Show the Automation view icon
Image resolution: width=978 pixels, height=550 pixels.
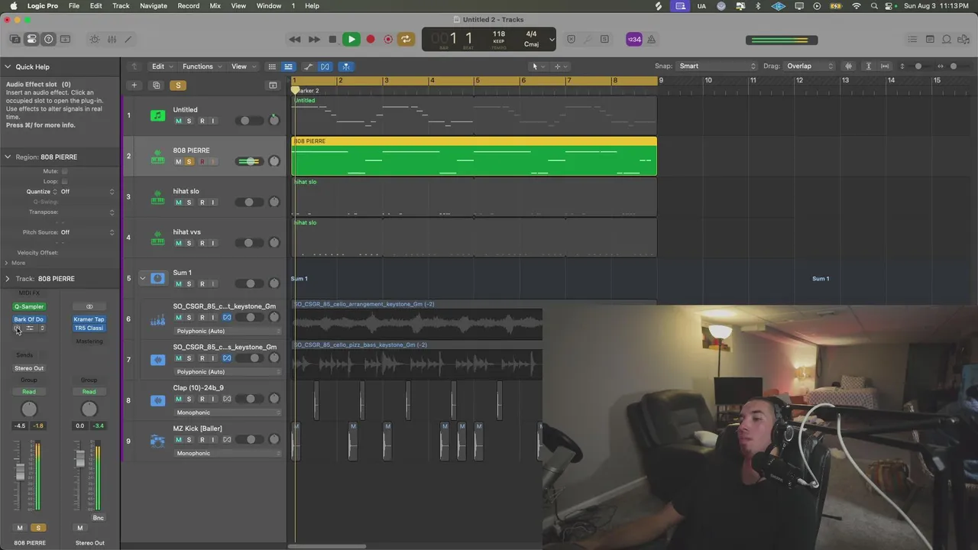[308, 66]
